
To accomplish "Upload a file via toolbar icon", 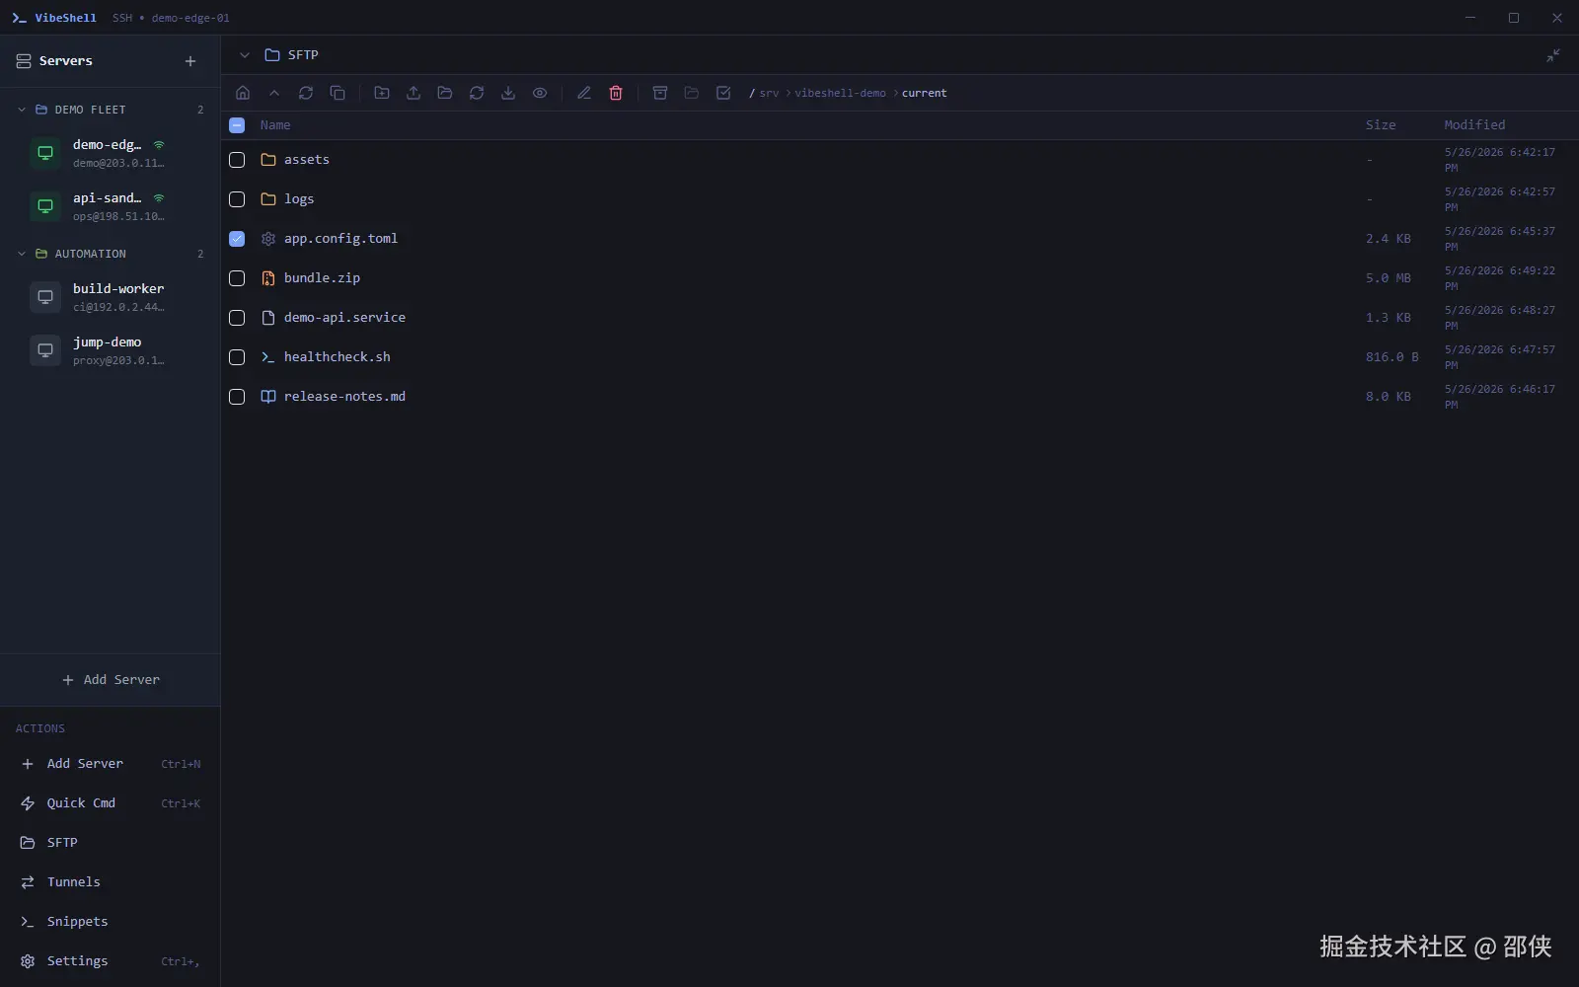I will [414, 93].
